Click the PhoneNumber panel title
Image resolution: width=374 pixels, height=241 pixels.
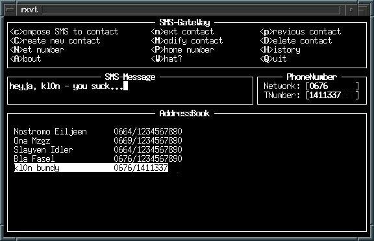point(312,77)
